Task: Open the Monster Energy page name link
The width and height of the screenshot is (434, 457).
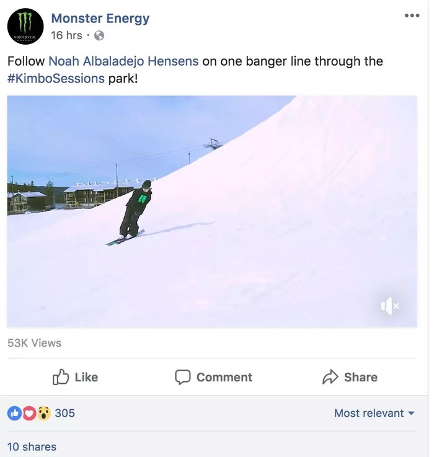Action: pyautogui.click(x=100, y=18)
